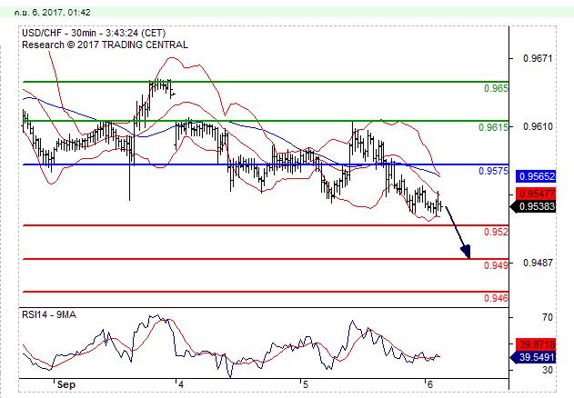
Task: Click the day 6 marker on time axis
Action: (x=430, y=385)
